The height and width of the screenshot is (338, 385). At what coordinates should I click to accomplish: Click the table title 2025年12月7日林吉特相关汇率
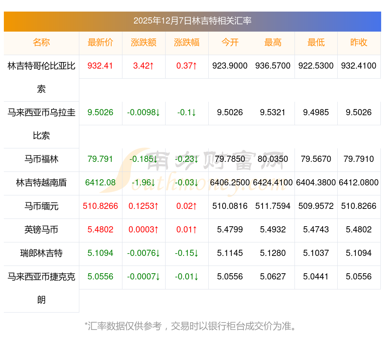[x=192, y=21]
